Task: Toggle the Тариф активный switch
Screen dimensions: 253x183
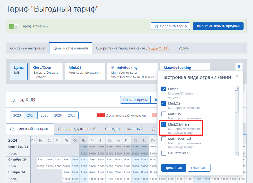Action: click(14, 26)
